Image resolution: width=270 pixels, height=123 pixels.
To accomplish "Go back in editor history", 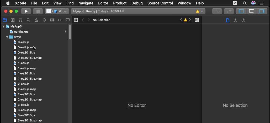I will click(x=83, y=20).
